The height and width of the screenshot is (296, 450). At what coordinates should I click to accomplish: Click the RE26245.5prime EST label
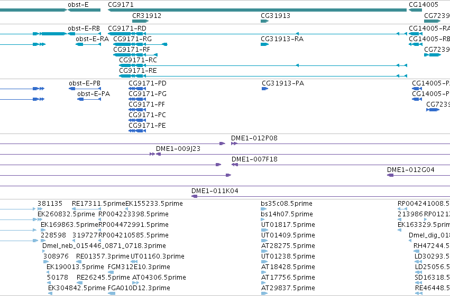[103, 278]
